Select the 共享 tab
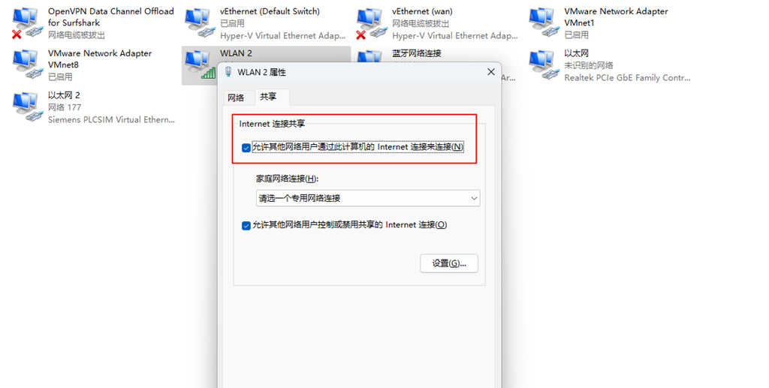769x388 pixels. 268,97
